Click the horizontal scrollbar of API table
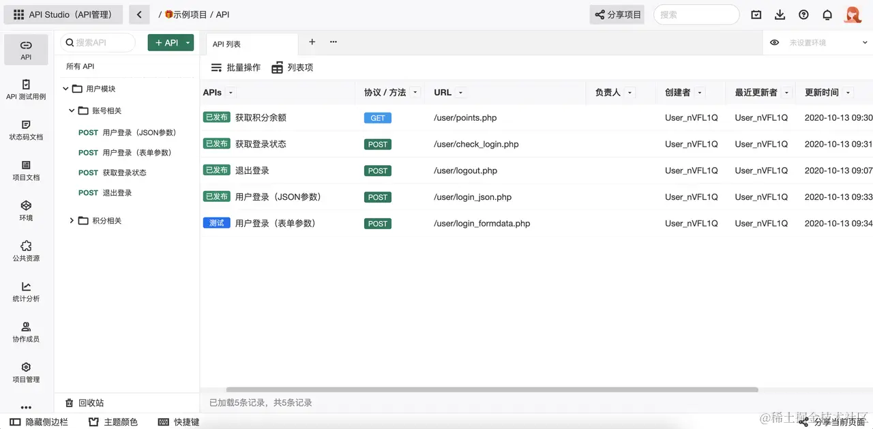 pos(492,390)
